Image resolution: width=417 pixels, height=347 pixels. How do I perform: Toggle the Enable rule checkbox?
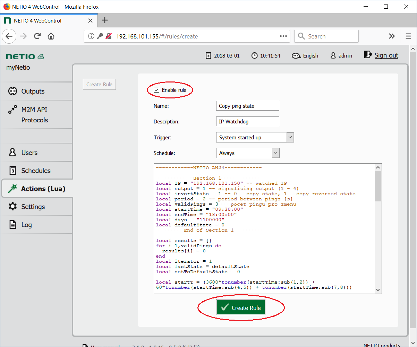156,90
